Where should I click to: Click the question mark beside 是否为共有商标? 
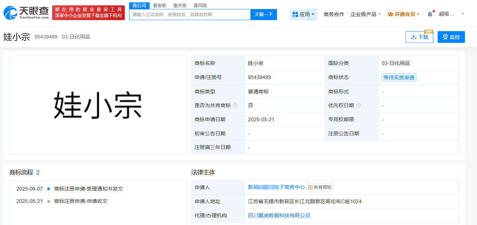(235, 105)
